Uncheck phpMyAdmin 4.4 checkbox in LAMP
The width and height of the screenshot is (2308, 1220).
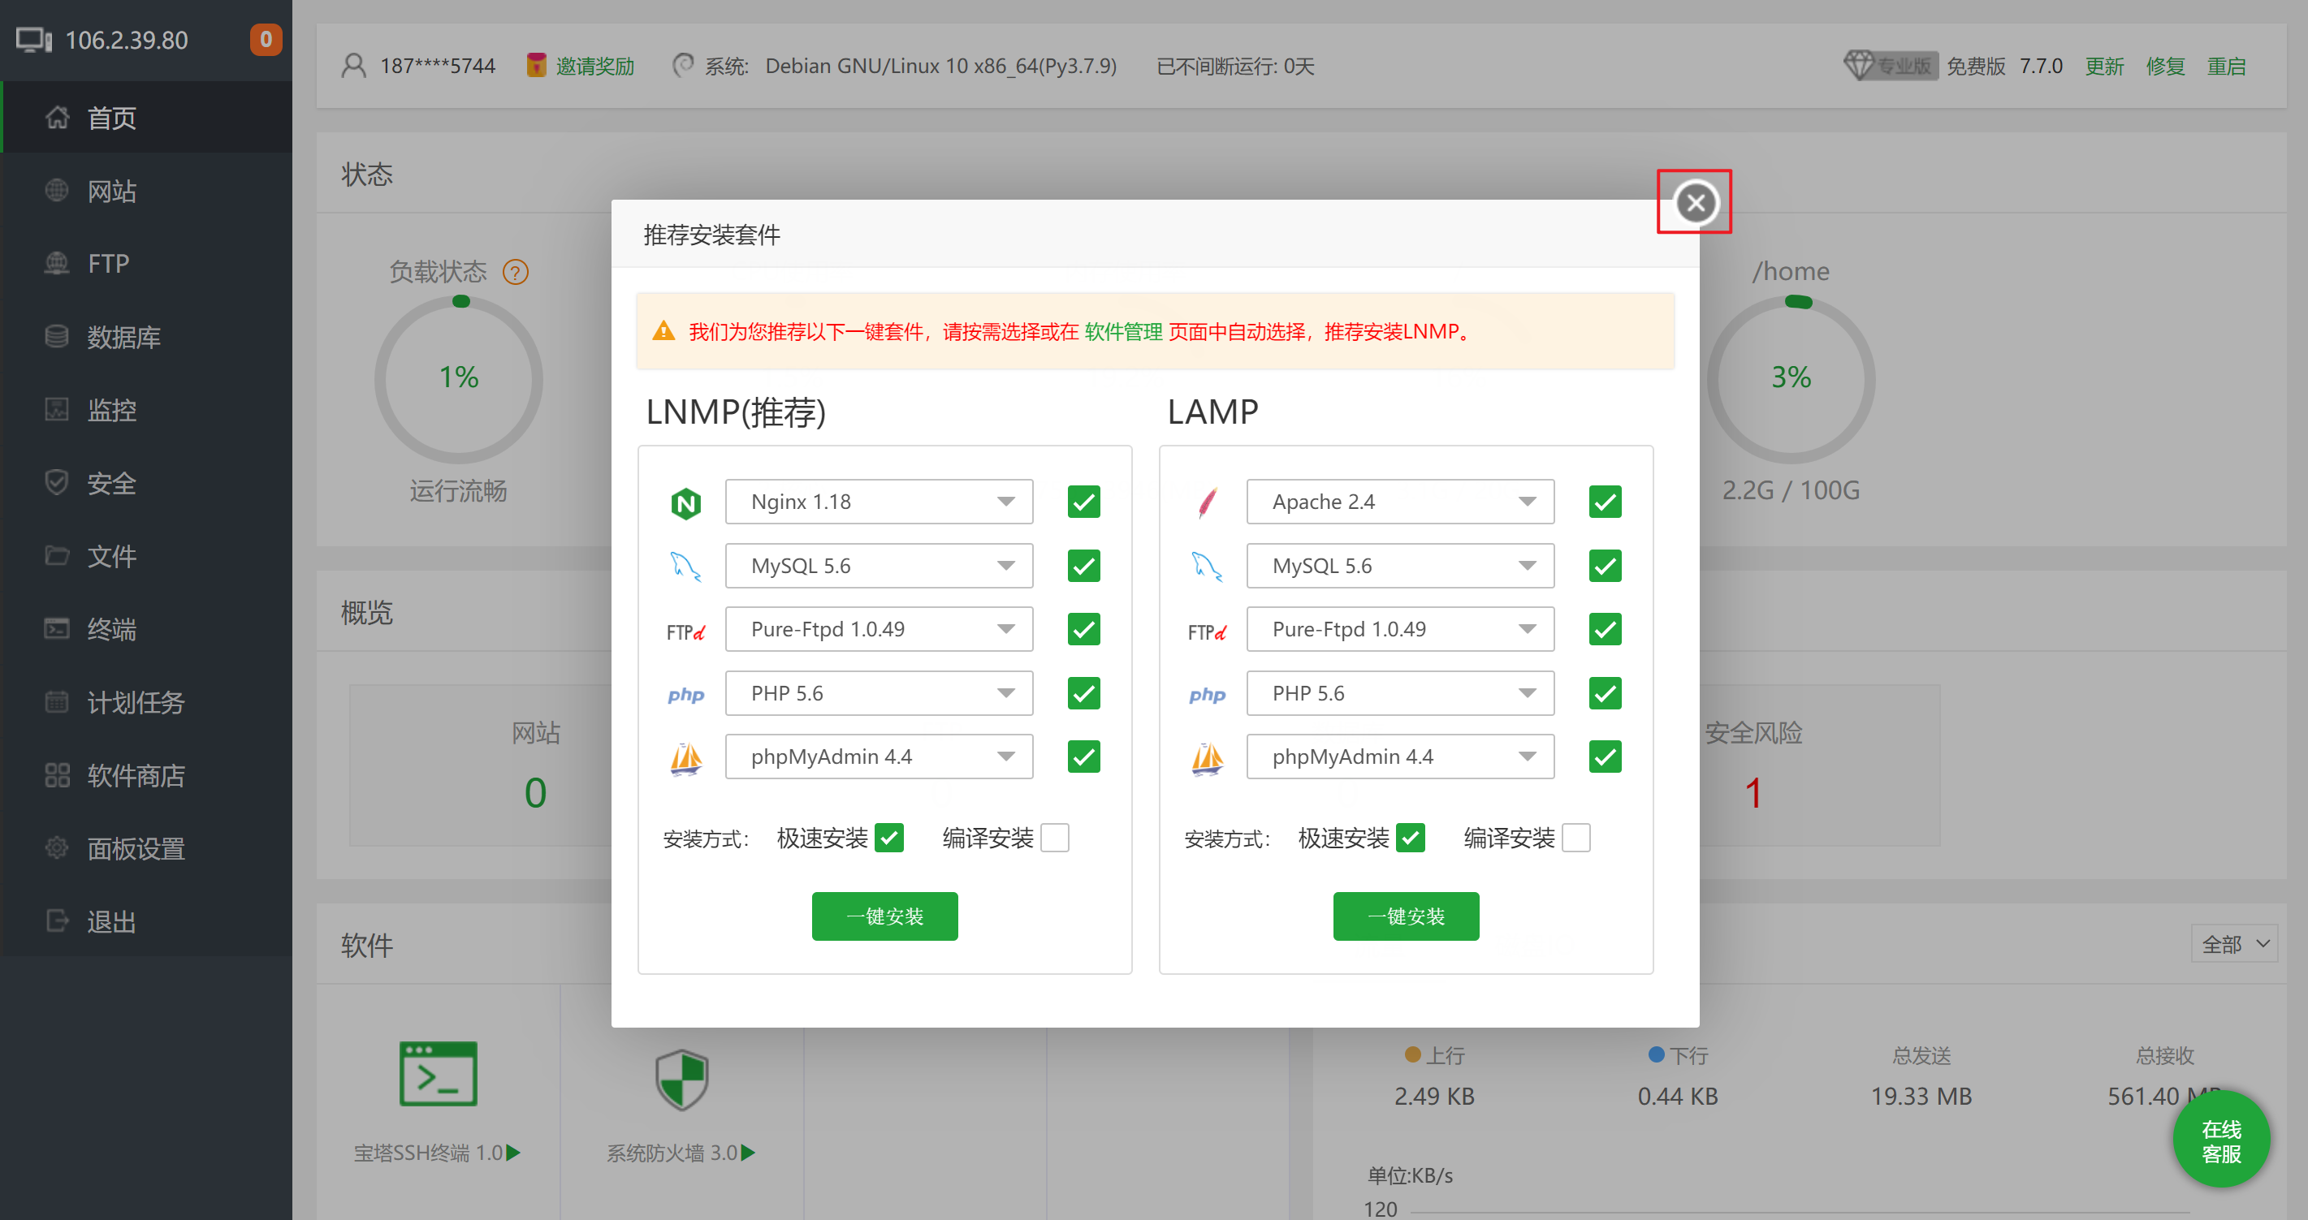1604,758
